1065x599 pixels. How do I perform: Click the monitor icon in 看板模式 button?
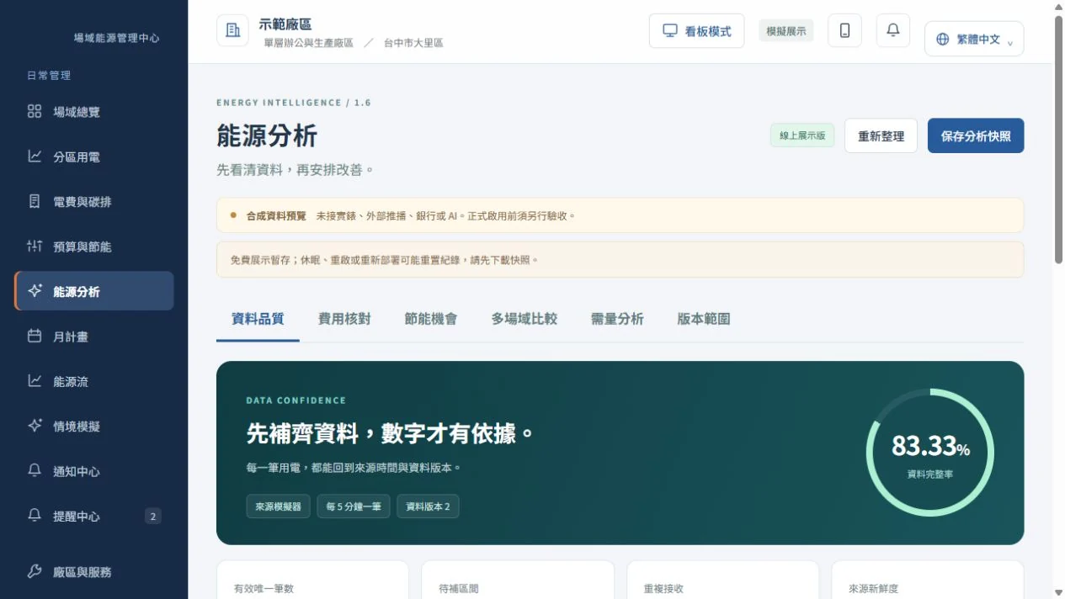(x=670, y=31)
